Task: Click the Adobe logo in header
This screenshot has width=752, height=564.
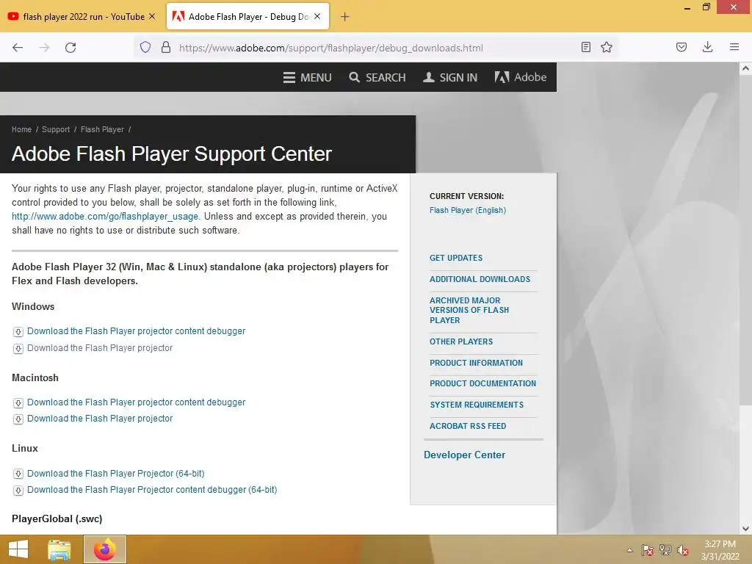Action: [521, 77]
